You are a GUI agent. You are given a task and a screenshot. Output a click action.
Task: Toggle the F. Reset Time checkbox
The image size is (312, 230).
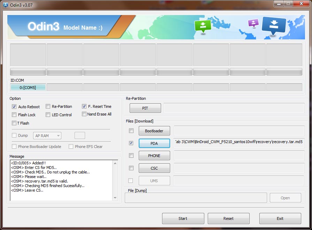tap(84, 106)
